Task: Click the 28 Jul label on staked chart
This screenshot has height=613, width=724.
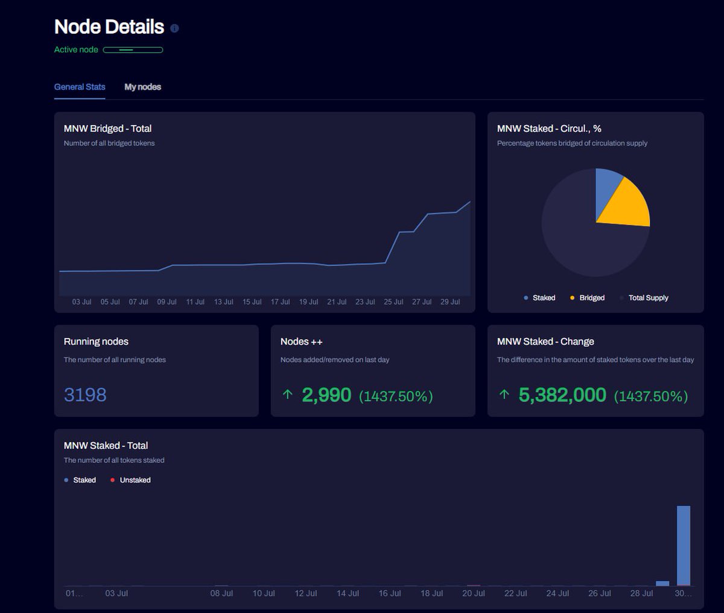Action: click(641, 594)
